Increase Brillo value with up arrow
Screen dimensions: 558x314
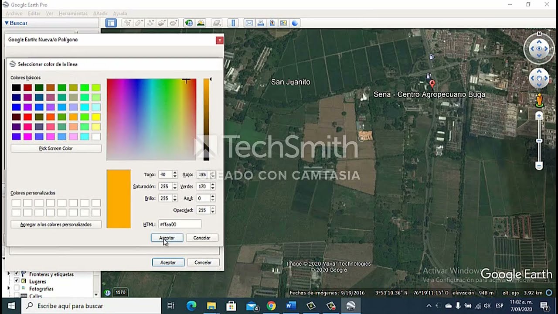(175, 196)
